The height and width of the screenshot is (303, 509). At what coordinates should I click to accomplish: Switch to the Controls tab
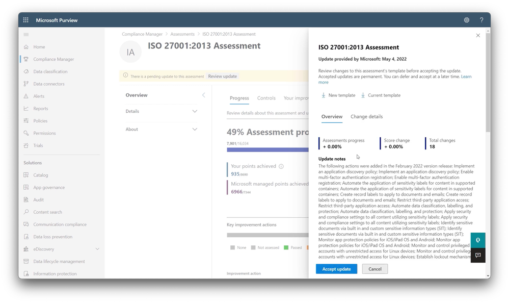pos(266,98)
